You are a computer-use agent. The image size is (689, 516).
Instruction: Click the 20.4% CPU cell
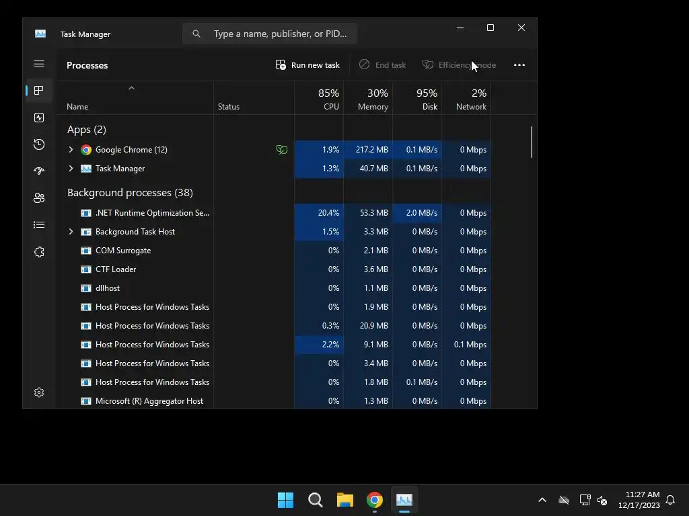click(x=319, y=213)
